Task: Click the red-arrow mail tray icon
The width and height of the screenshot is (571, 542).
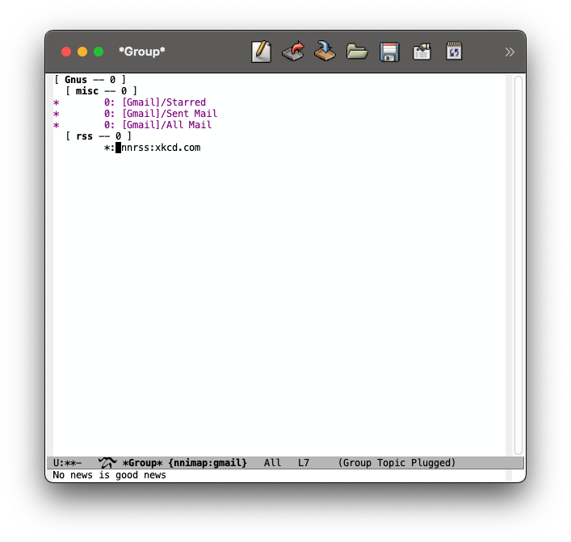Action: [293, 52]
